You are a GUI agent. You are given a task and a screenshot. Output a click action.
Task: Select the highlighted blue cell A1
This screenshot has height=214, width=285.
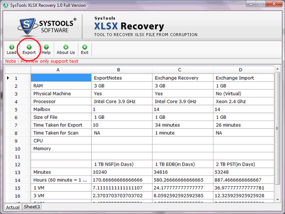(61, 78)
